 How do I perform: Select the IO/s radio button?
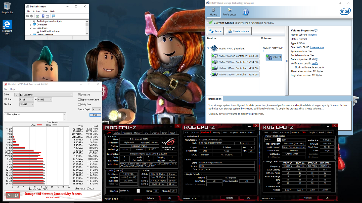[x=88, y=188]
